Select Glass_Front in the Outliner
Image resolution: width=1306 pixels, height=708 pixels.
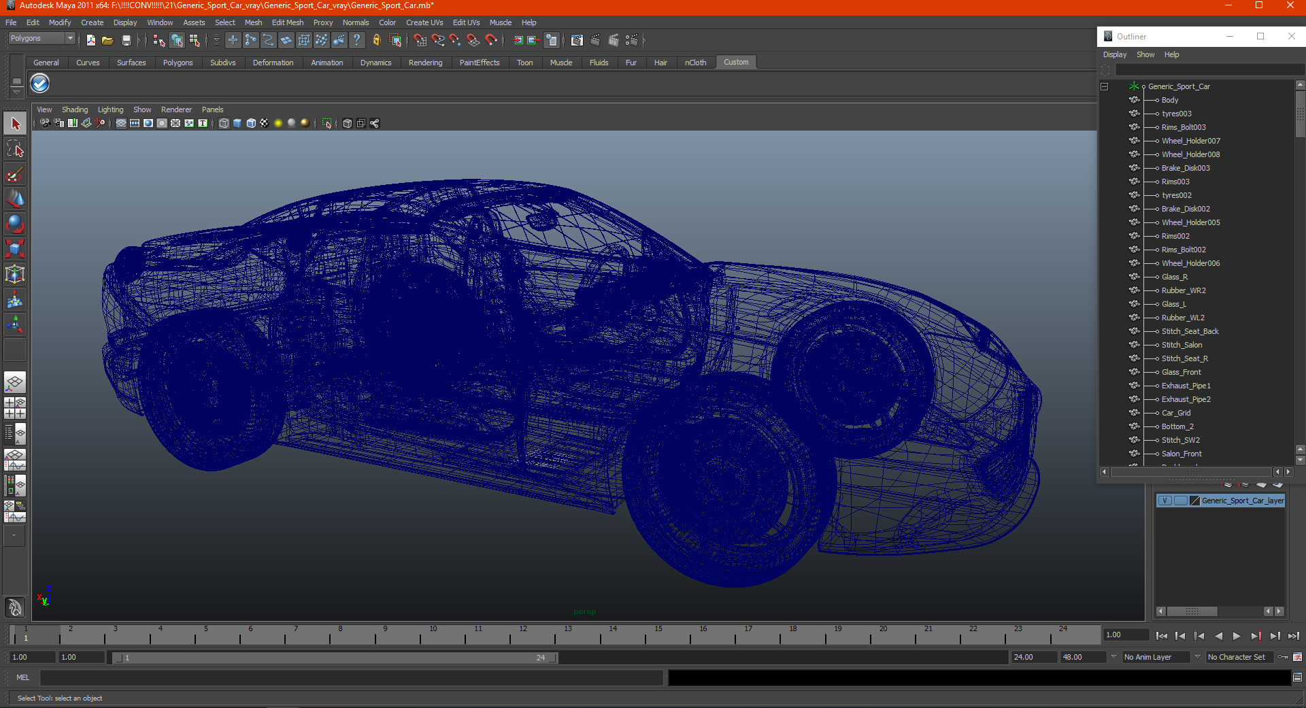pyautogui.click(x=1181, y=372)
